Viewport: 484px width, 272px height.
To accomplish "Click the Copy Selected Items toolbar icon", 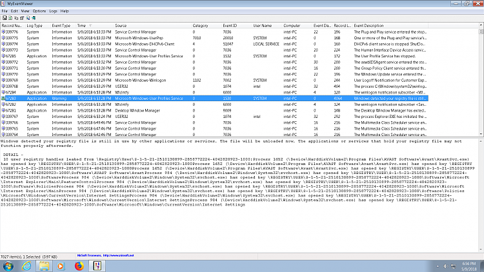I will pos(16,18).
